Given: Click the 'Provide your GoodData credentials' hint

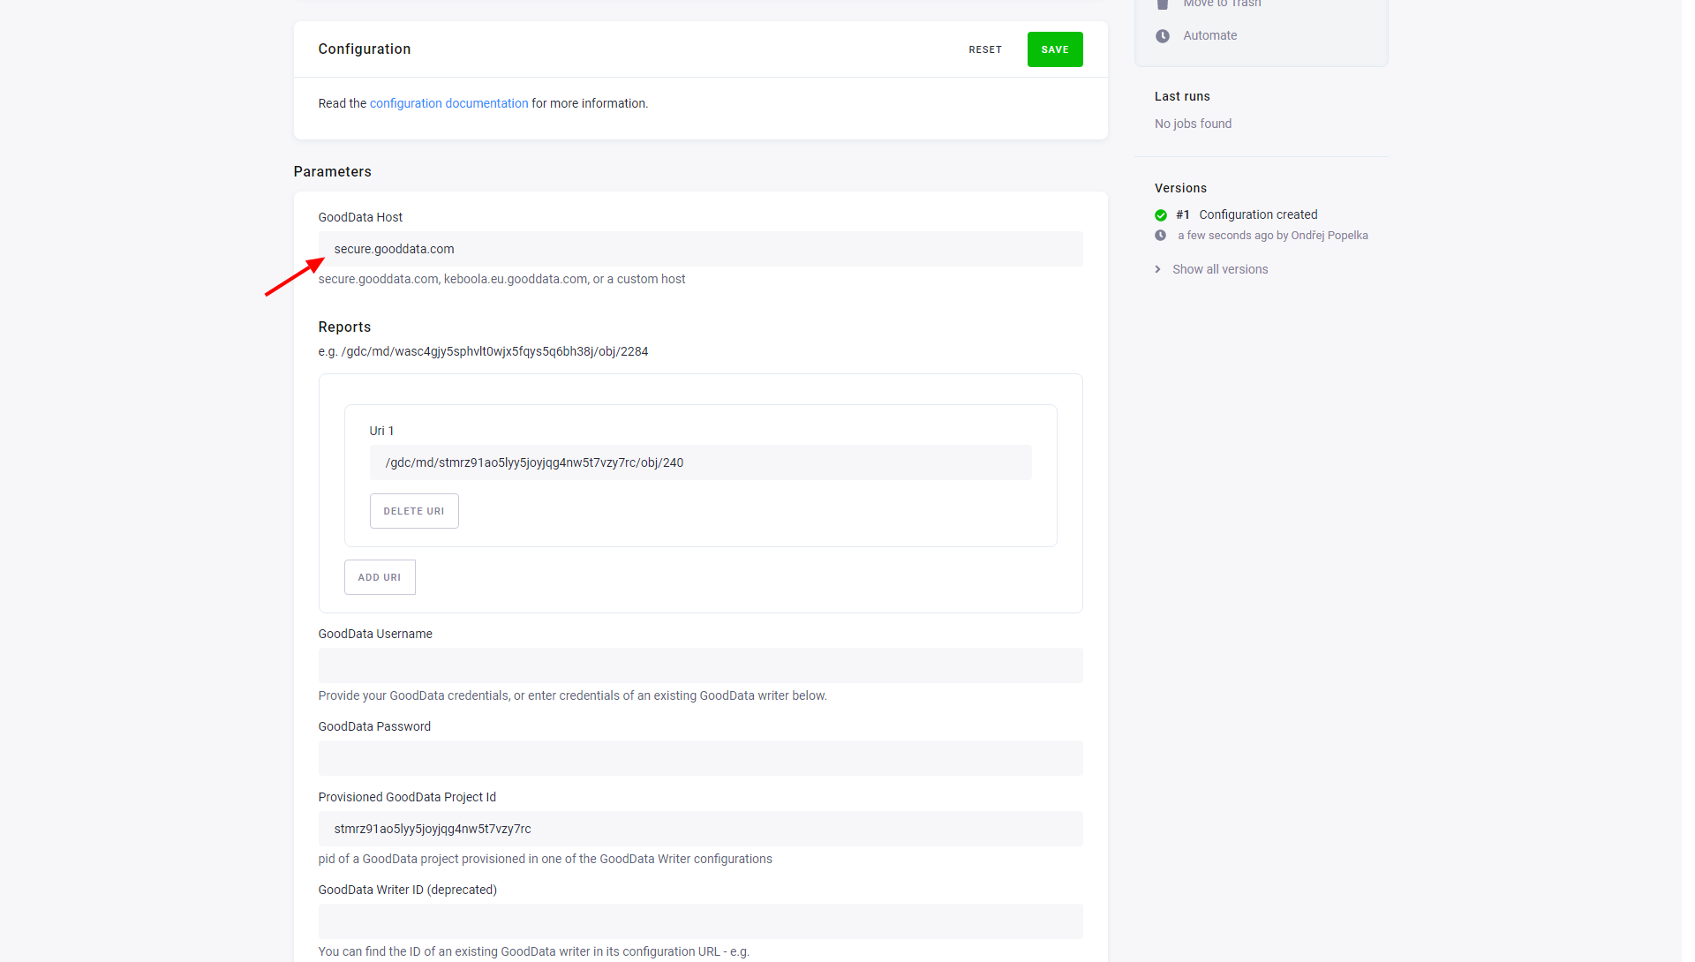Looking at the screenshot, I should click(572, 695).
